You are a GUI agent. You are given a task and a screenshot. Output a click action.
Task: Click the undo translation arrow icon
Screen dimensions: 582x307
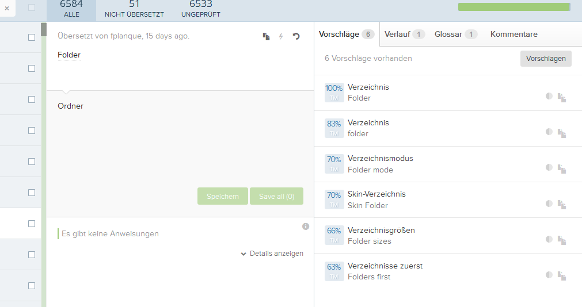pos(296,36)
